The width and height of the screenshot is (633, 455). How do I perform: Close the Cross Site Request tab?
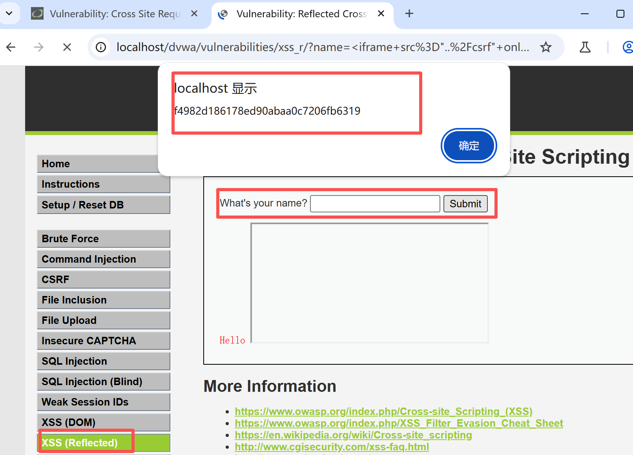[194, 14]
